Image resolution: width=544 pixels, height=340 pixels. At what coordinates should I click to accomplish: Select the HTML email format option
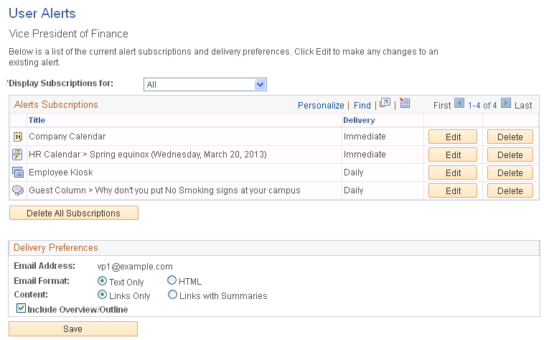[172, 281]
